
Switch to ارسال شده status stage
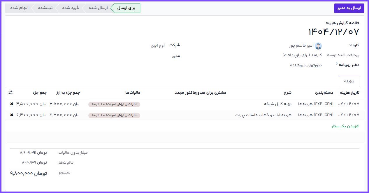point(99,8)
